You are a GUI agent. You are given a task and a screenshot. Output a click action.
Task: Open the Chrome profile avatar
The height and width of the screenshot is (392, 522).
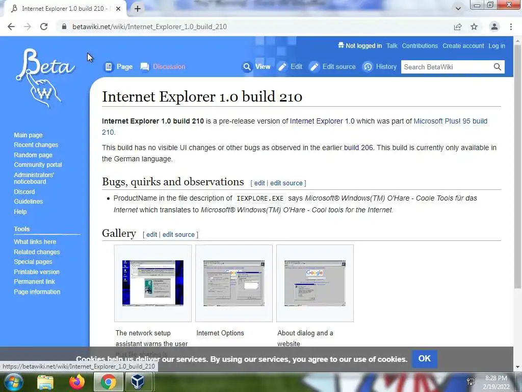(x=494, y=27)
